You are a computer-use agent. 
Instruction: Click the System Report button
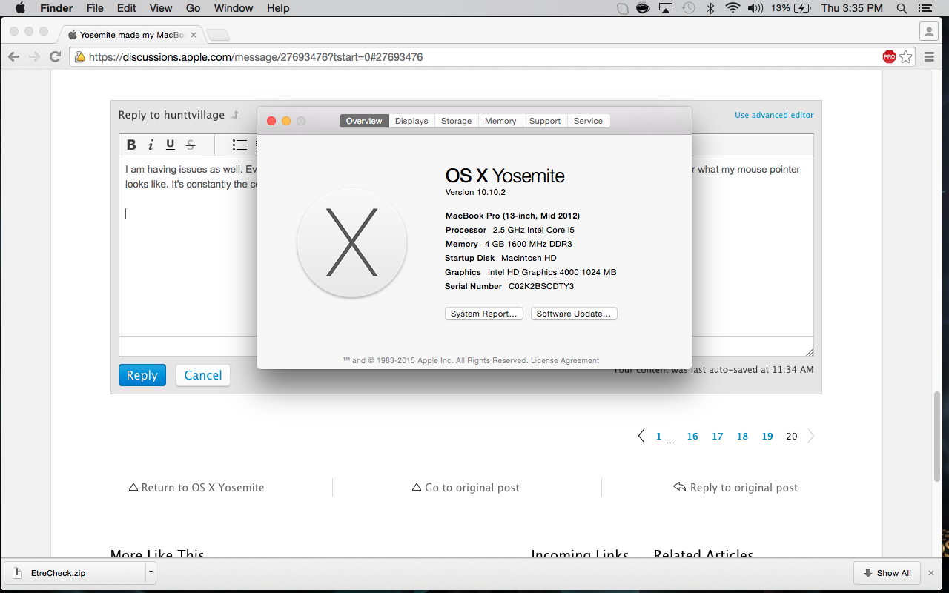[484, 314]
